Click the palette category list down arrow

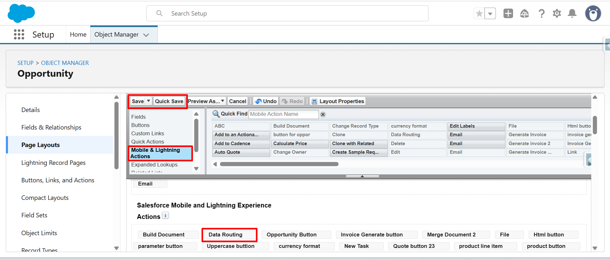click(196, 169)
